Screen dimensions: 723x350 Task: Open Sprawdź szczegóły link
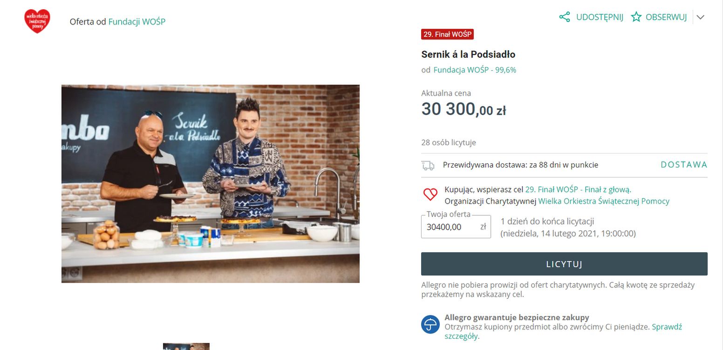pos(563,331)
